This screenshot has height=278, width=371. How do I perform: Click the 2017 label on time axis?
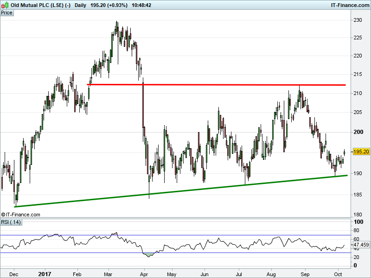tap(45, 274)
